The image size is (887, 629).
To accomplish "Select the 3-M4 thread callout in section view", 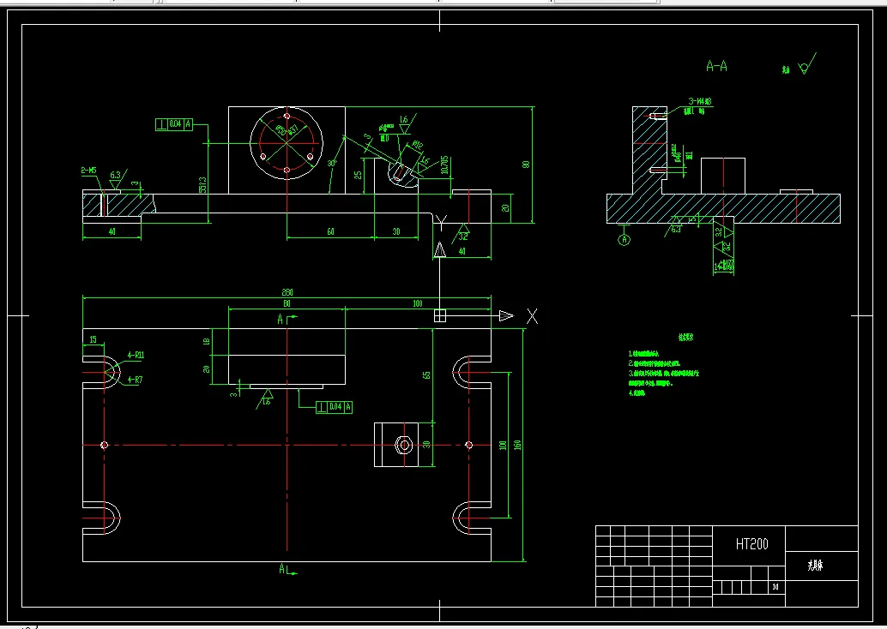I will (700, 101).
